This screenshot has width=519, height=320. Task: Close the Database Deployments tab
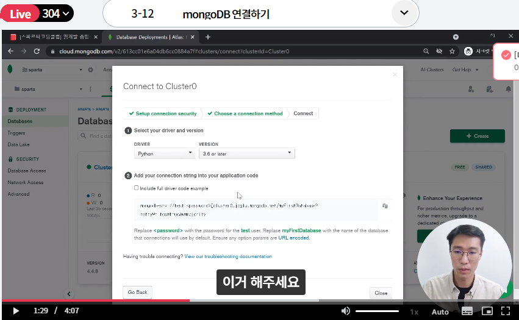[x=192, y=37]
